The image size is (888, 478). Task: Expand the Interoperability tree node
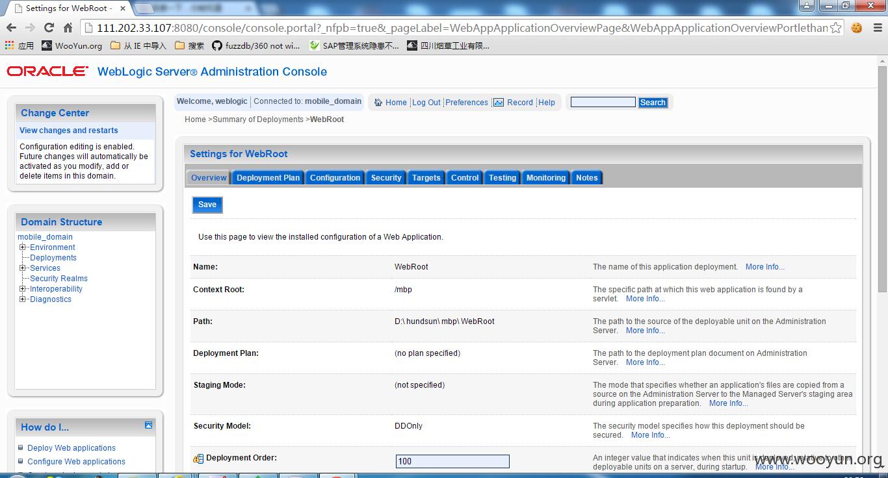(x=23, y=289)
